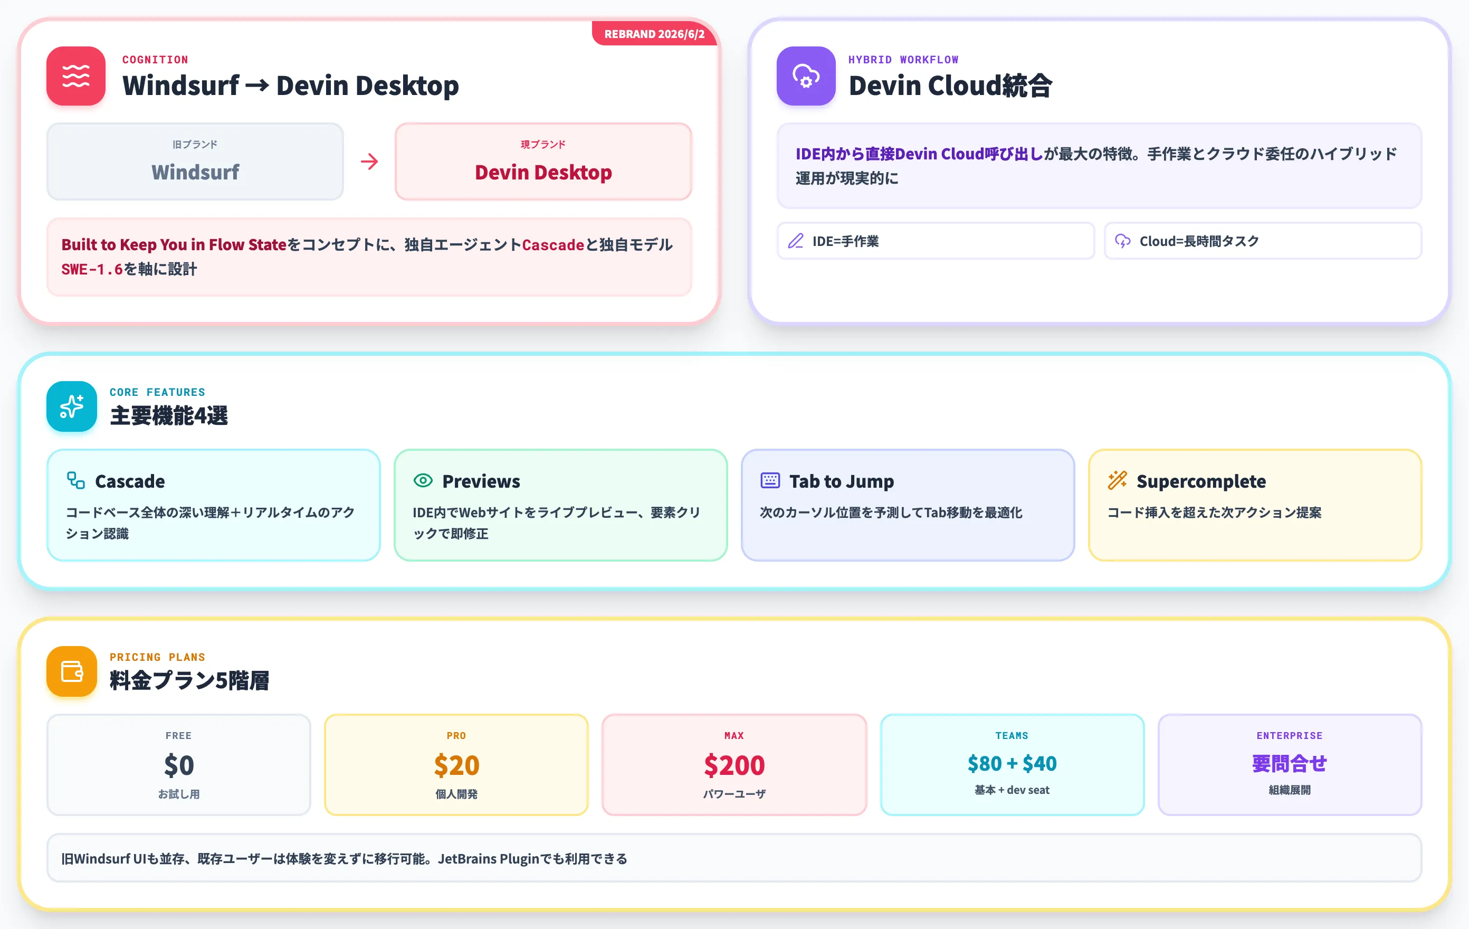This screenshot has height=929, width=1469.
Task: Select the 旧ブランド Windsurf box
Action: pos(195,162)
